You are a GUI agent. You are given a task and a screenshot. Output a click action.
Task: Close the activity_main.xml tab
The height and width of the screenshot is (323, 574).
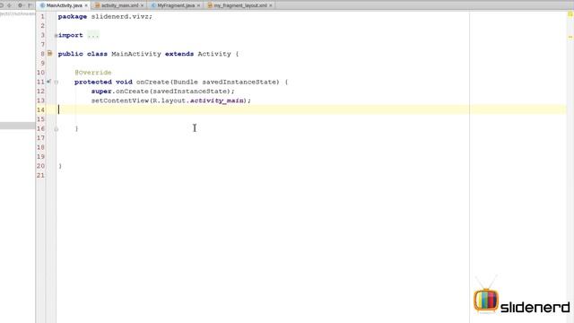(143, 5)
